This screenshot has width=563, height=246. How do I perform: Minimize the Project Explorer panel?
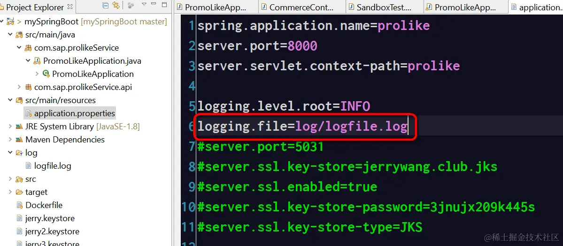(154, 4)
